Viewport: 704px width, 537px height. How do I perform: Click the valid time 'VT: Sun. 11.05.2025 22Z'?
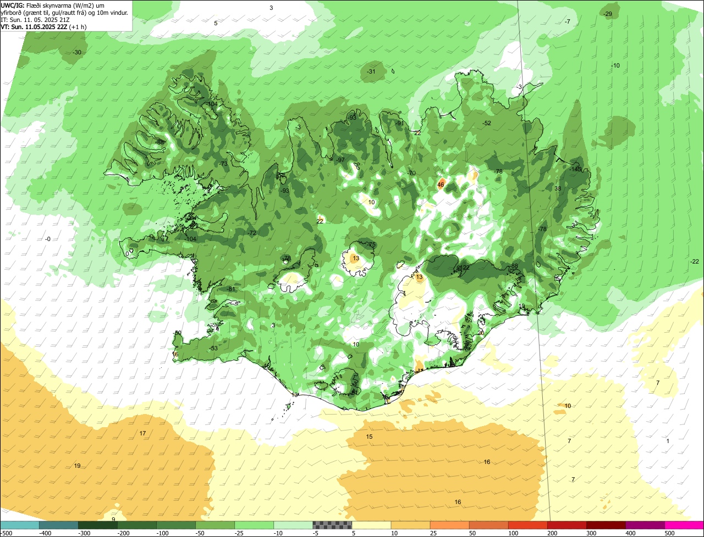34,26
